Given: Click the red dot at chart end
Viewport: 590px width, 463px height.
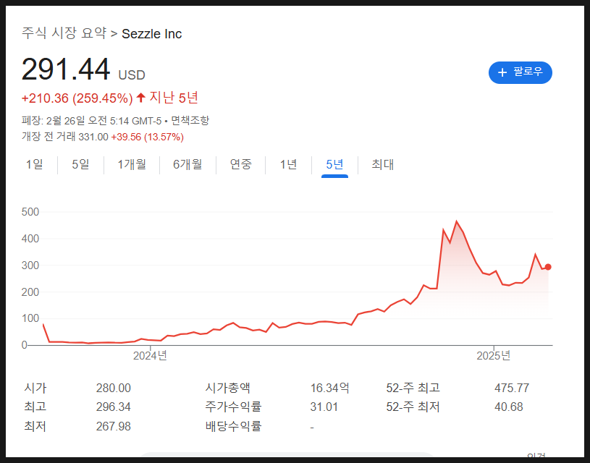Looking at the screenshot, I should (x=548, y=267).
